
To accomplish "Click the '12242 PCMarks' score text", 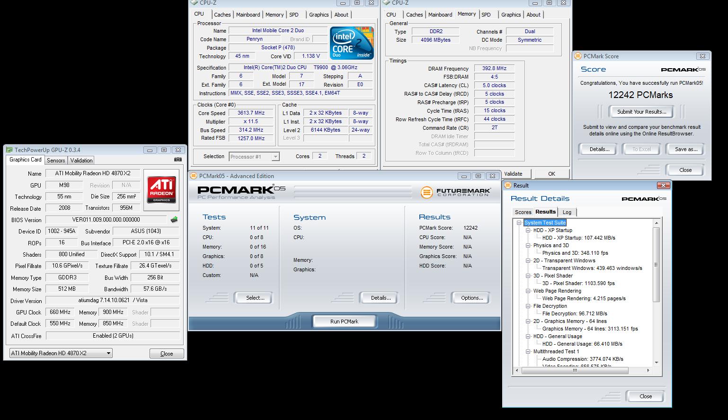I will pyautogui.click(x=640, y=95).
